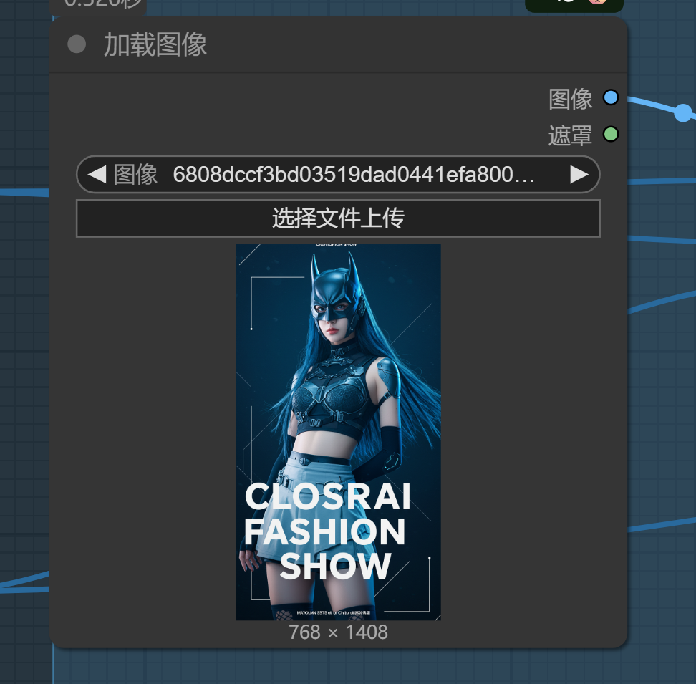This screenshot has width=696, height=684.
Task: Click the blue reroute dot on the wire
Action: [x=683, y=112]
